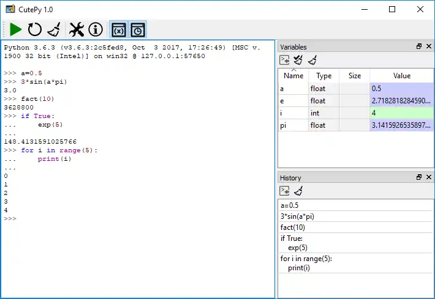Maximize the CutePy window

click(392, 9)
